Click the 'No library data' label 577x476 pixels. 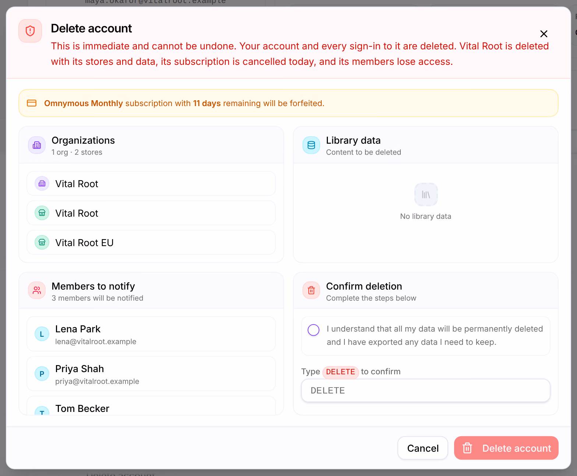pos(426,216)
